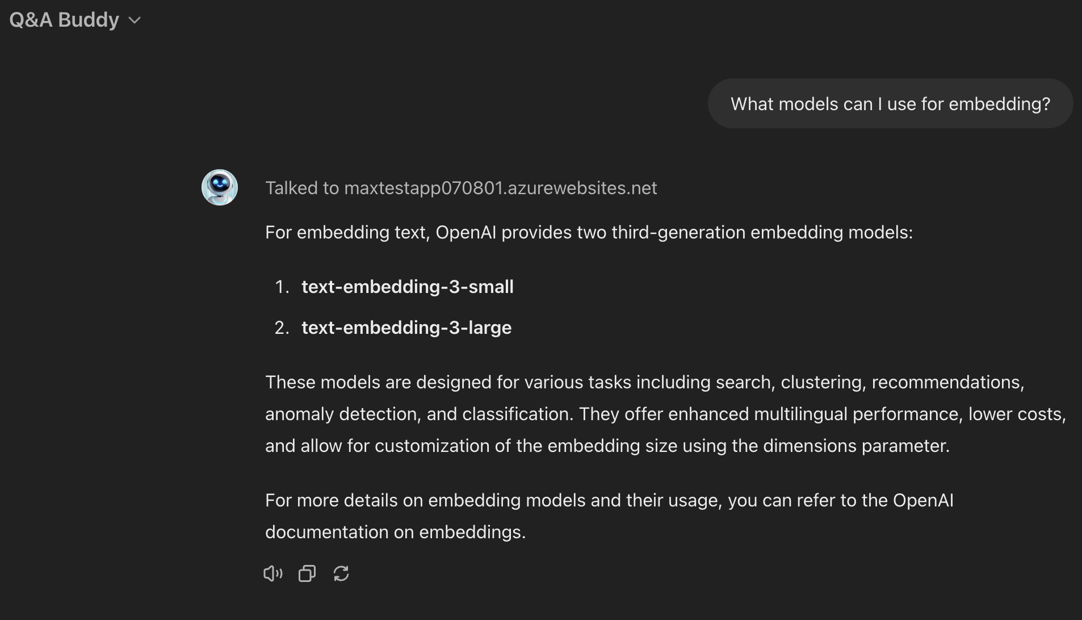Select the speaker icon to hear the reply aloud
This screenshot has width=1082, height=620.
click(273, 573)
